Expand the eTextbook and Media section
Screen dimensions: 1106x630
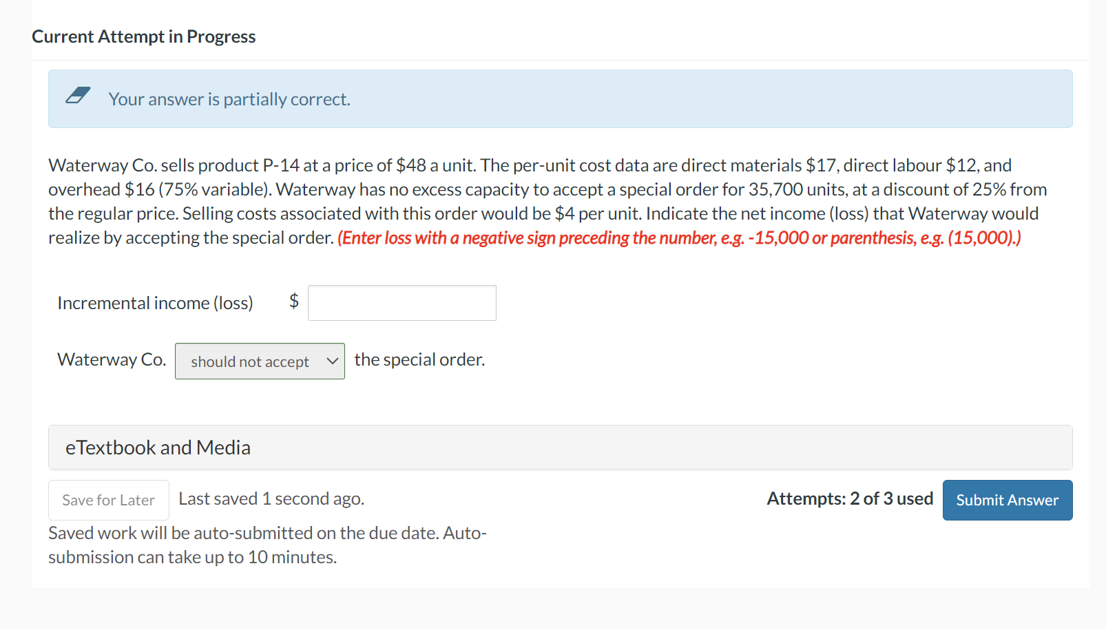tap(158, 447)
